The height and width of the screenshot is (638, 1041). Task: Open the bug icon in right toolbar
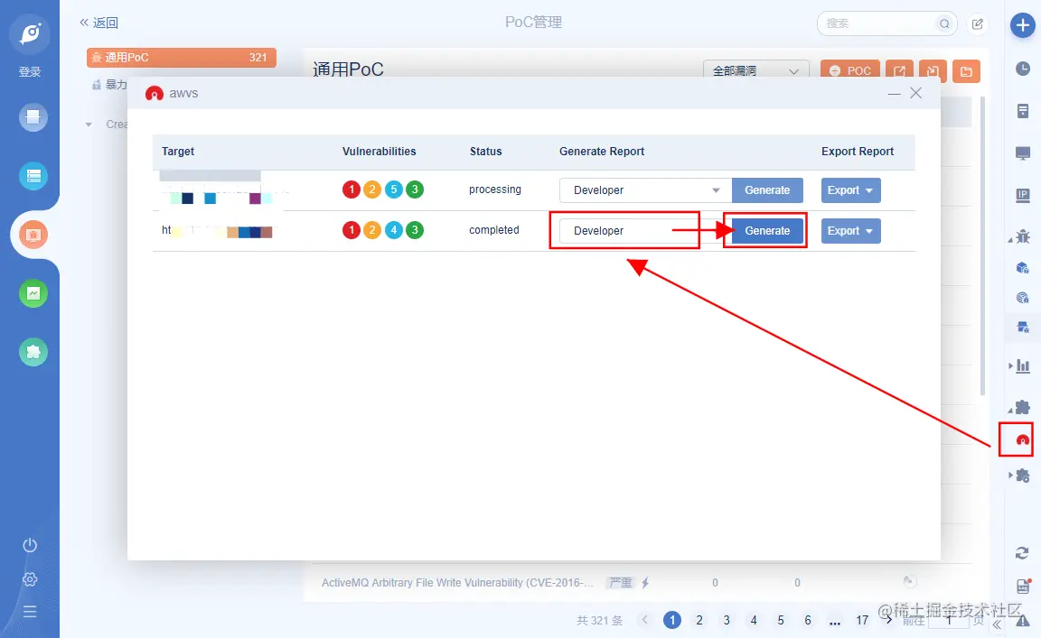[1022, 236]
